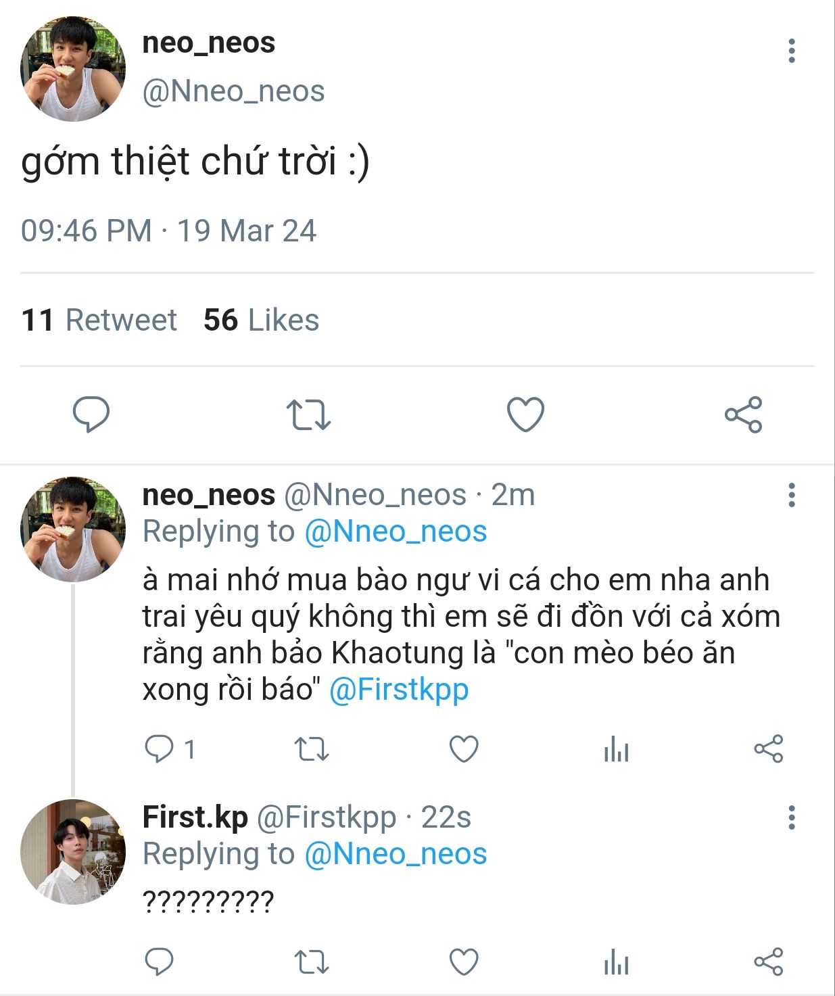Share the main tweet
The height and width of the screenshot is (996, 835).
743,414
